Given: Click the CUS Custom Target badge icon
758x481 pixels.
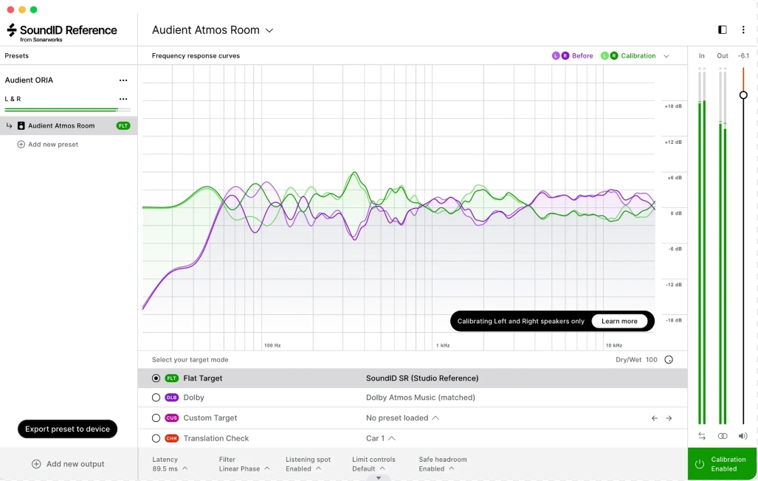Looking at the screenshot, I should (172, 418).
